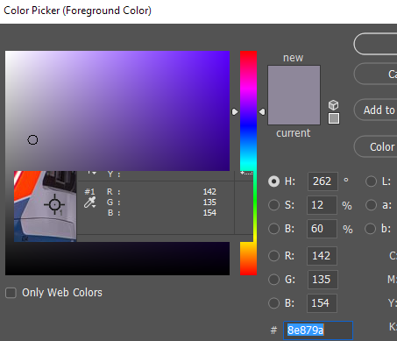Select the brightness B radio button beside 60
The width and height of the screenshot is (397, 341).
point(273,229)
